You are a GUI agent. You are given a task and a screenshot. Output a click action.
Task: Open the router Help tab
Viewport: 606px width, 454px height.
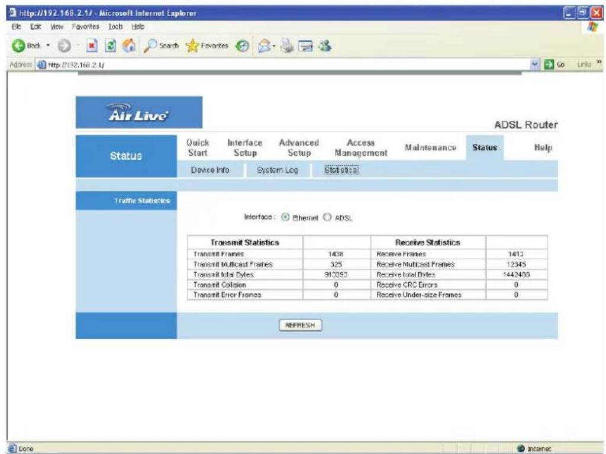point(543,147)
